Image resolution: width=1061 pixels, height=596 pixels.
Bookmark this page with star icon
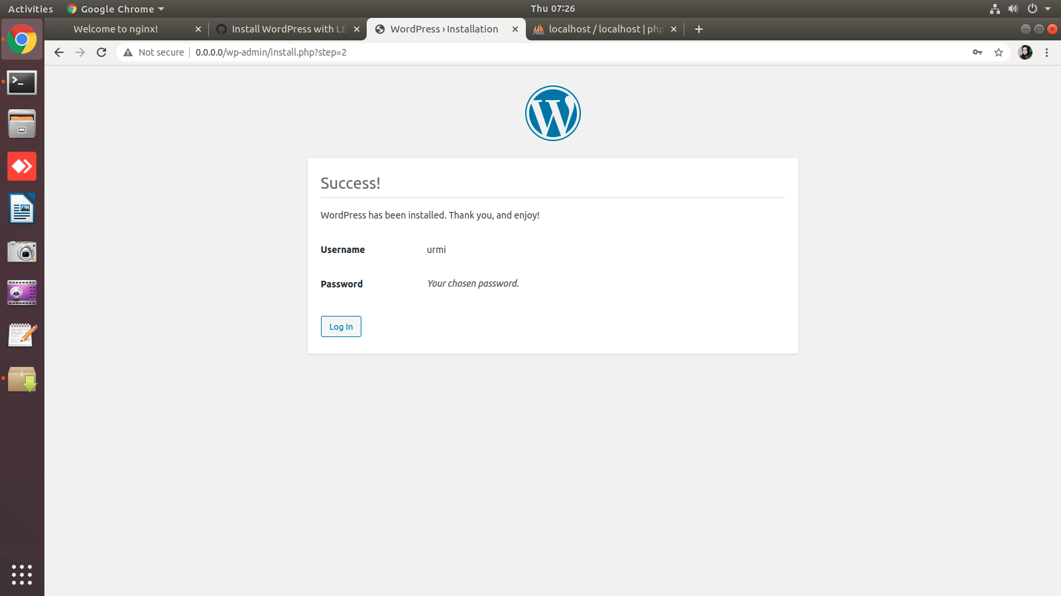coord(999,52)
